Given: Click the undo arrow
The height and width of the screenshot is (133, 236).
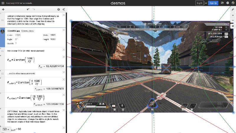Looking at the screenshot, I should [28, 9].
